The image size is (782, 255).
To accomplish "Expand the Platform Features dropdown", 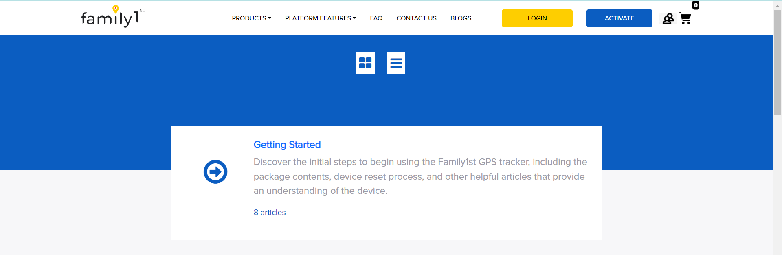I will (320, 18).
